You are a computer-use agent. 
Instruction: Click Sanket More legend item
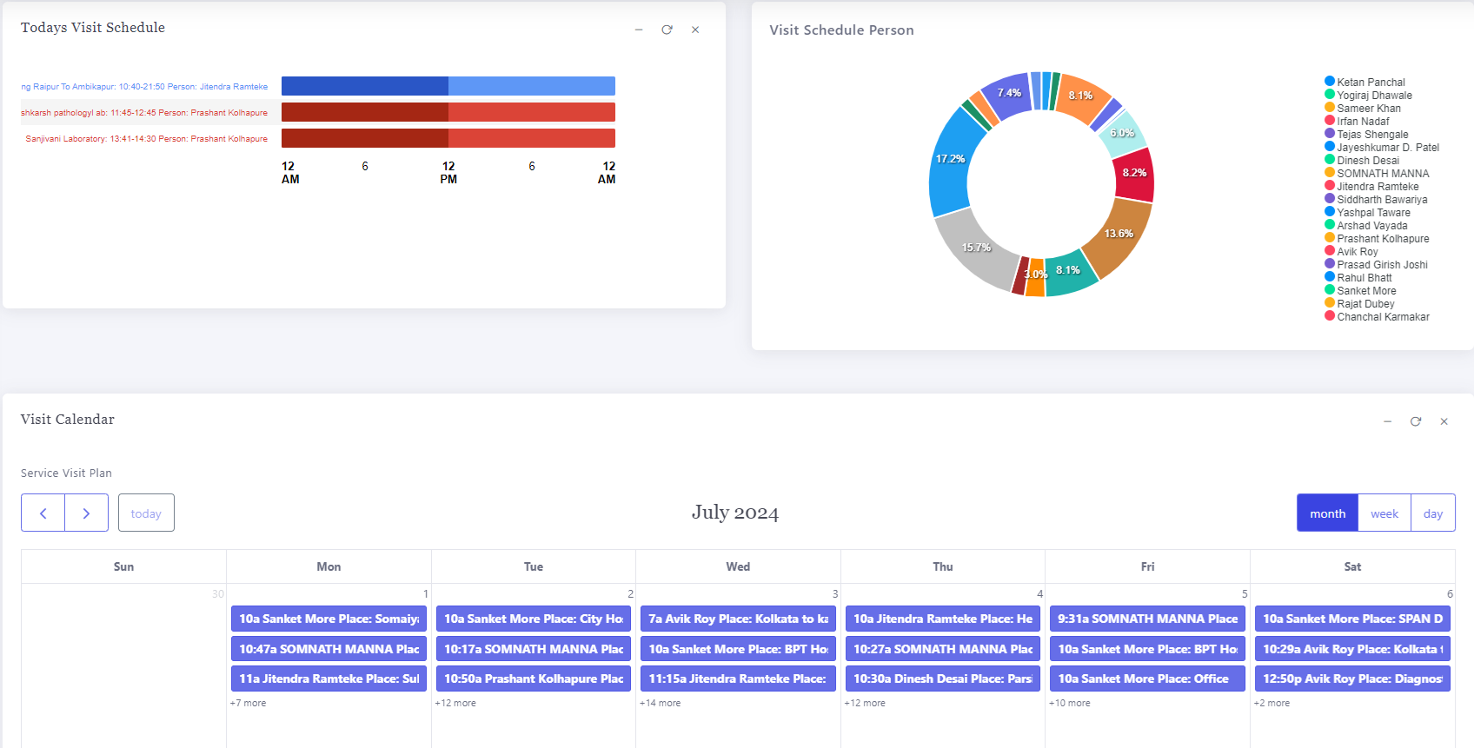(1361, 290)
